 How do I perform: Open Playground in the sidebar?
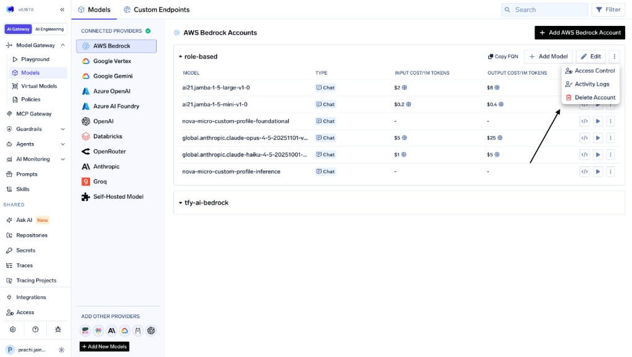[35, 59]
